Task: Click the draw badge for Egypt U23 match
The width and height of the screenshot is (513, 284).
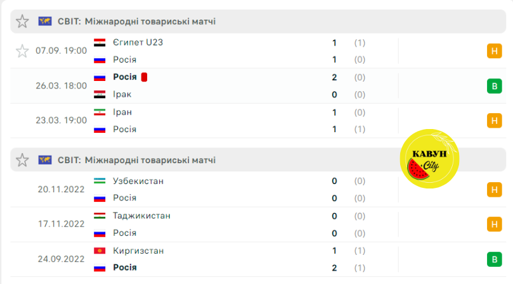Action: click(495, 51)
